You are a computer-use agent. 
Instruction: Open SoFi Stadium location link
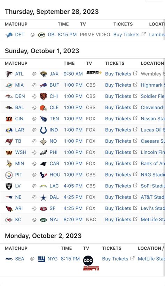[153, 186]
